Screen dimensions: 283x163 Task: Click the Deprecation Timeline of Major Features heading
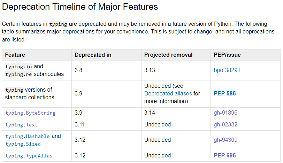click(80, 7)
